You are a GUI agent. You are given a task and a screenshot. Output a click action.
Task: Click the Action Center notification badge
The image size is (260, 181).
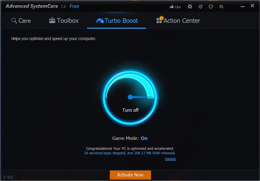click(x=161, y=18)
